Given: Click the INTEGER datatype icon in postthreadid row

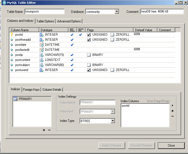Looking at the screenshot, I should coord(42,40).
